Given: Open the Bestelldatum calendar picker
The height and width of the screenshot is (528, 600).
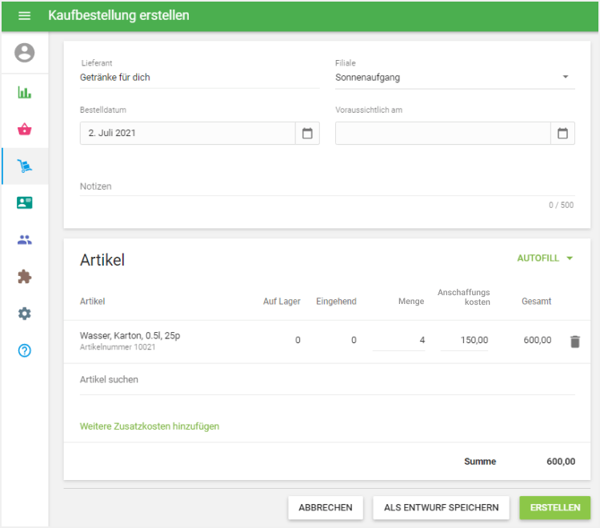Looking at the screenshot, I should (307, 134).
